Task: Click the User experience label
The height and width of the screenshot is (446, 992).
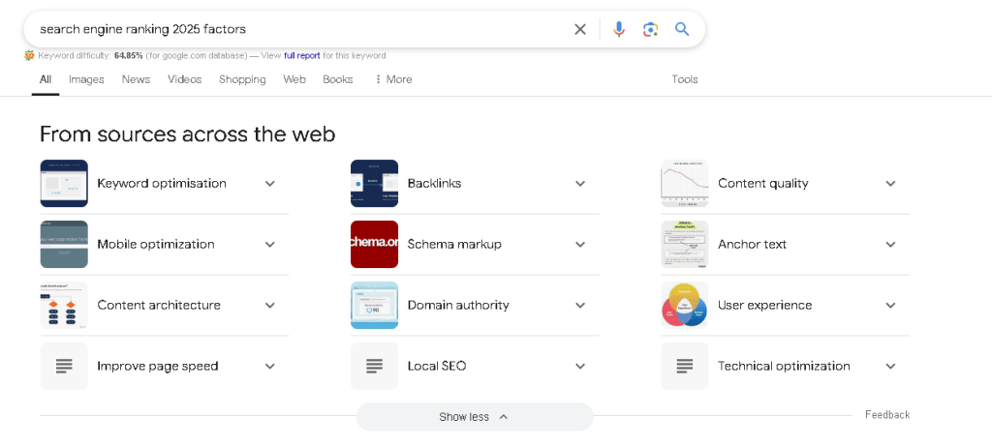Action: point(765,305)
